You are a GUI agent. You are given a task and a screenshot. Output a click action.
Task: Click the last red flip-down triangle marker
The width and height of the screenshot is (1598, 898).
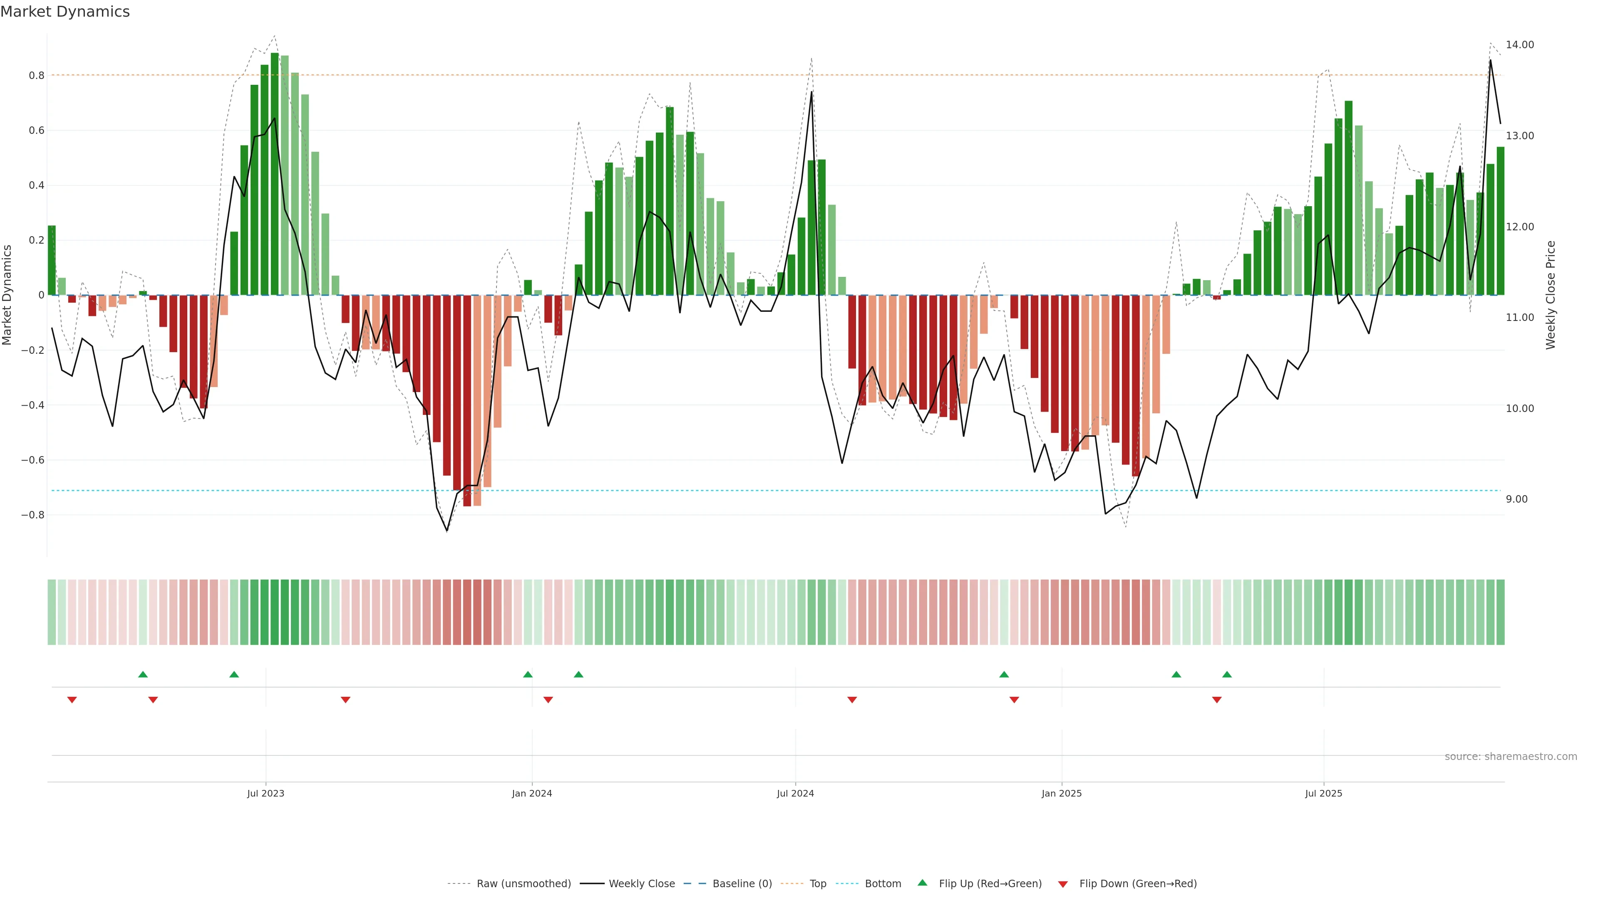tap(1216, 700)
